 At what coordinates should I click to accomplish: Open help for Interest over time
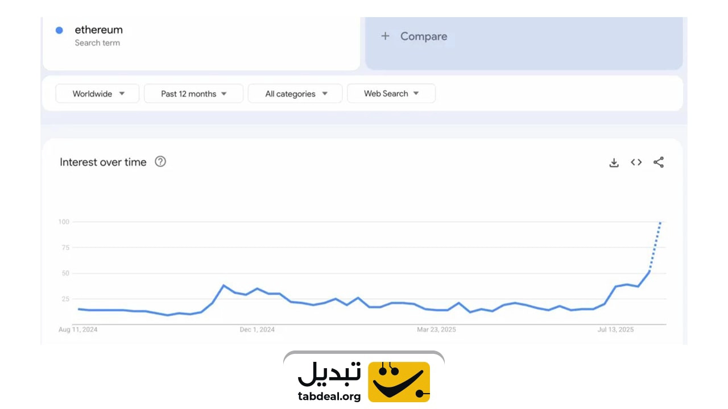pyautogui.click(x=160, y=162)
